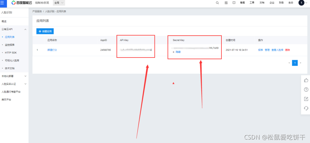Click the API Key column header
The image size is (310, 143).
(124, 40)
